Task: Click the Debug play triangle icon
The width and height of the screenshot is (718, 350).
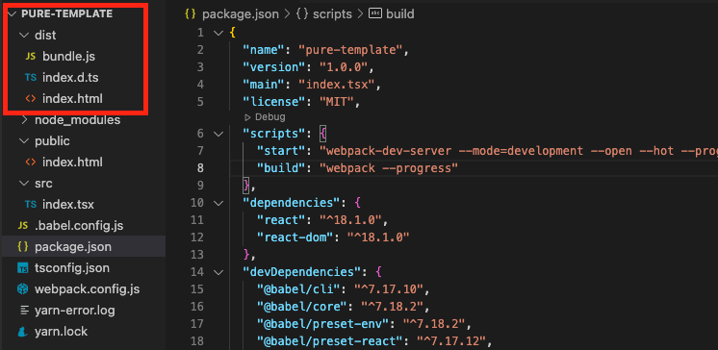Action: (247, 117)
